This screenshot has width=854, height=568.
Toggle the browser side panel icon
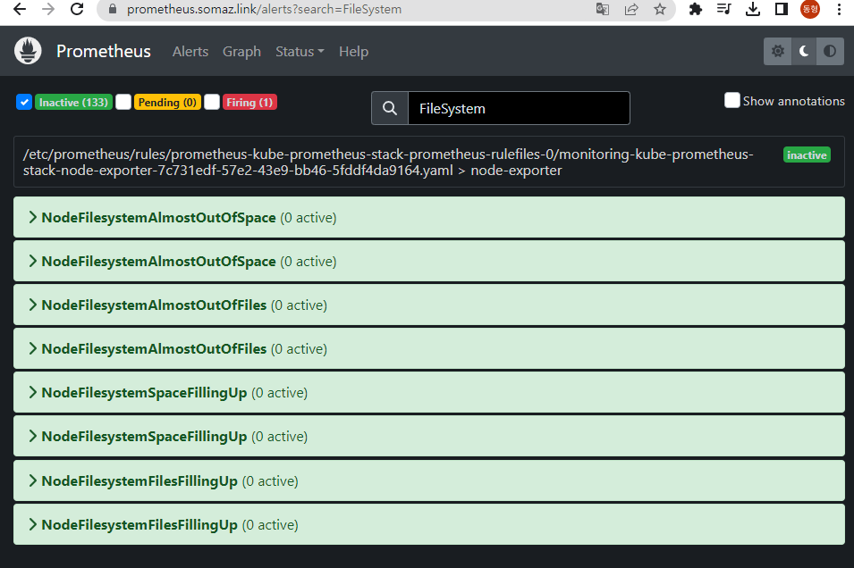(x=782, y=9)
